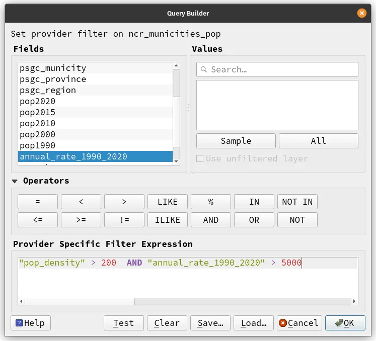Test the filter expression
The width and height of the screenshot is (376, 341).
124,323
